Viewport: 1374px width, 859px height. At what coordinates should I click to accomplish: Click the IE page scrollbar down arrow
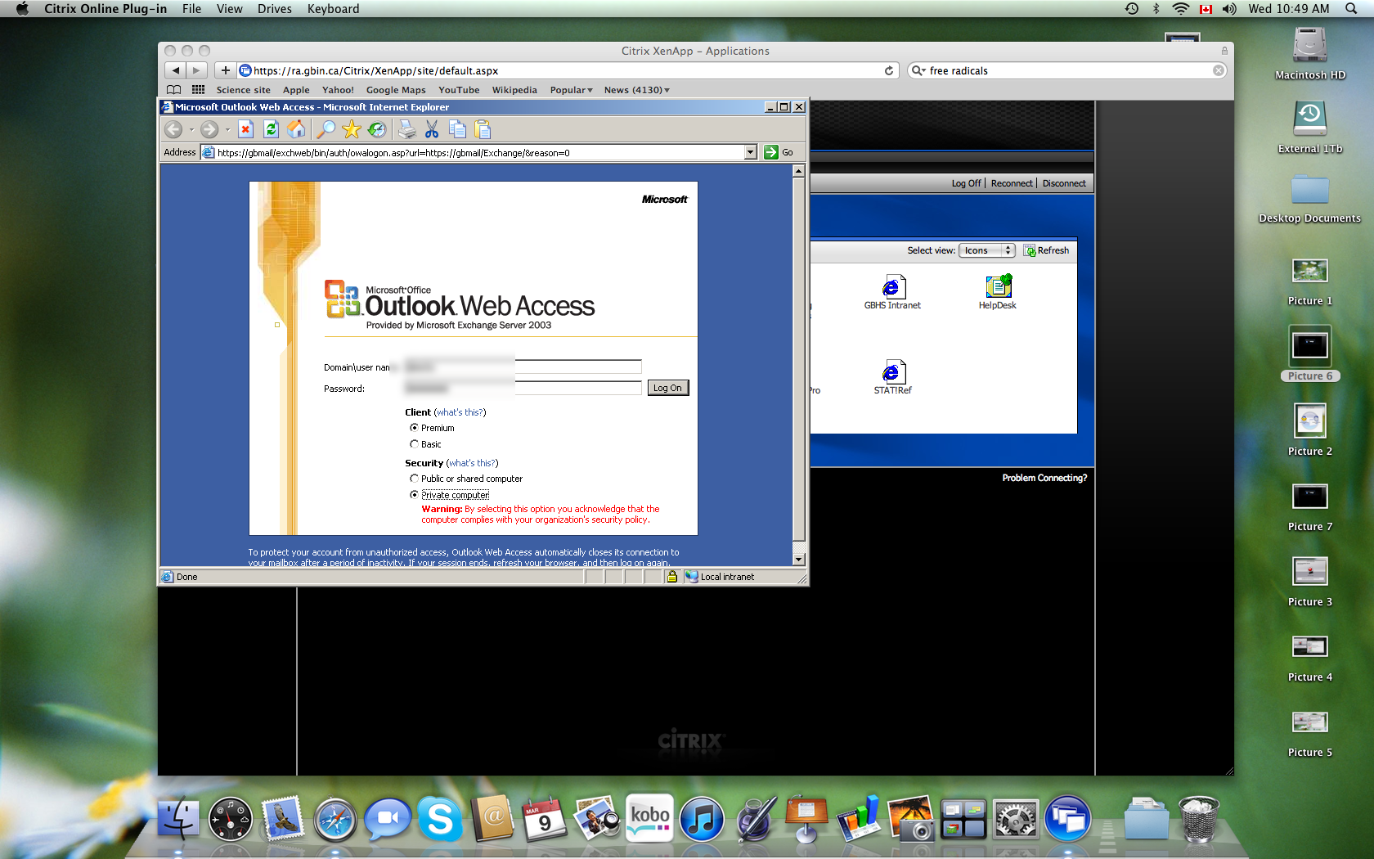pyautogui.click(x=799, y=559)
